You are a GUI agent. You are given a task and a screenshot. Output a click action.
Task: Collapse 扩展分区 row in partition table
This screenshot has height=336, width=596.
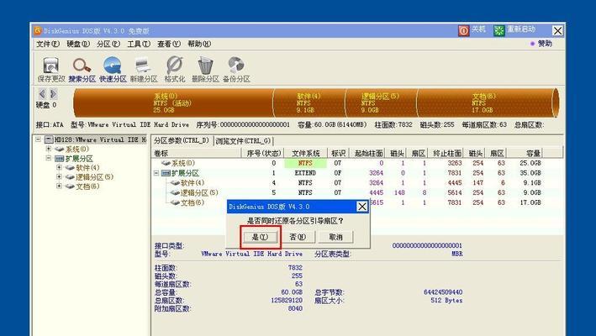coord(156,173)
